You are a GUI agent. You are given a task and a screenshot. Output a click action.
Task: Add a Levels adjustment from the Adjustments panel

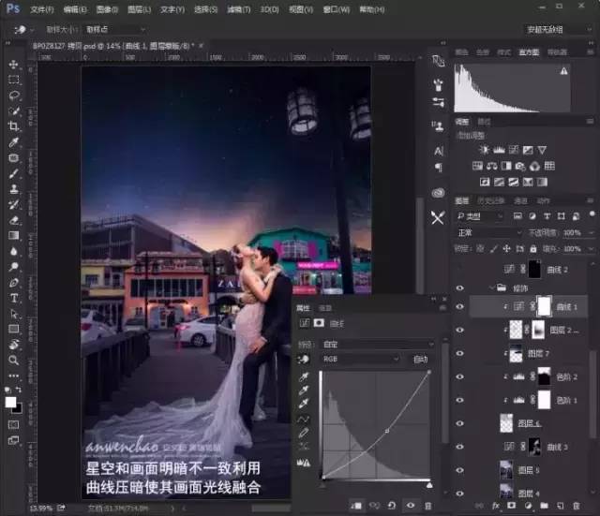[499, 150]
